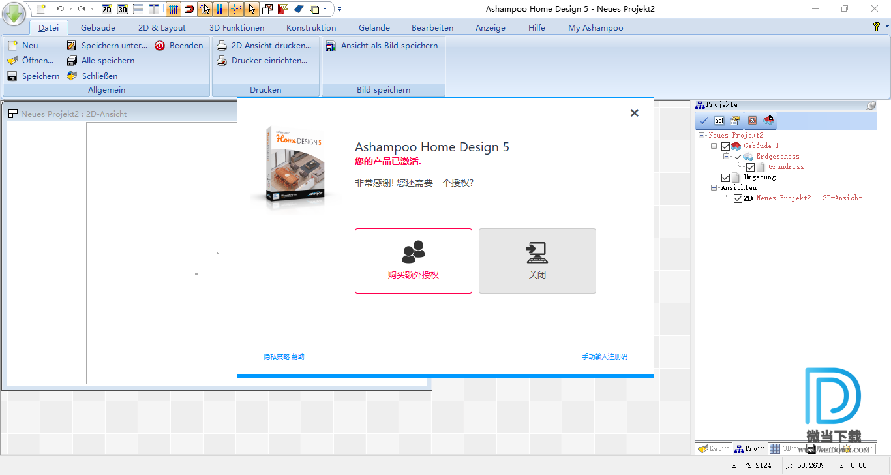Click the Beenden button
This screenshot has height=475, width=891.
[x=179, y=46]
